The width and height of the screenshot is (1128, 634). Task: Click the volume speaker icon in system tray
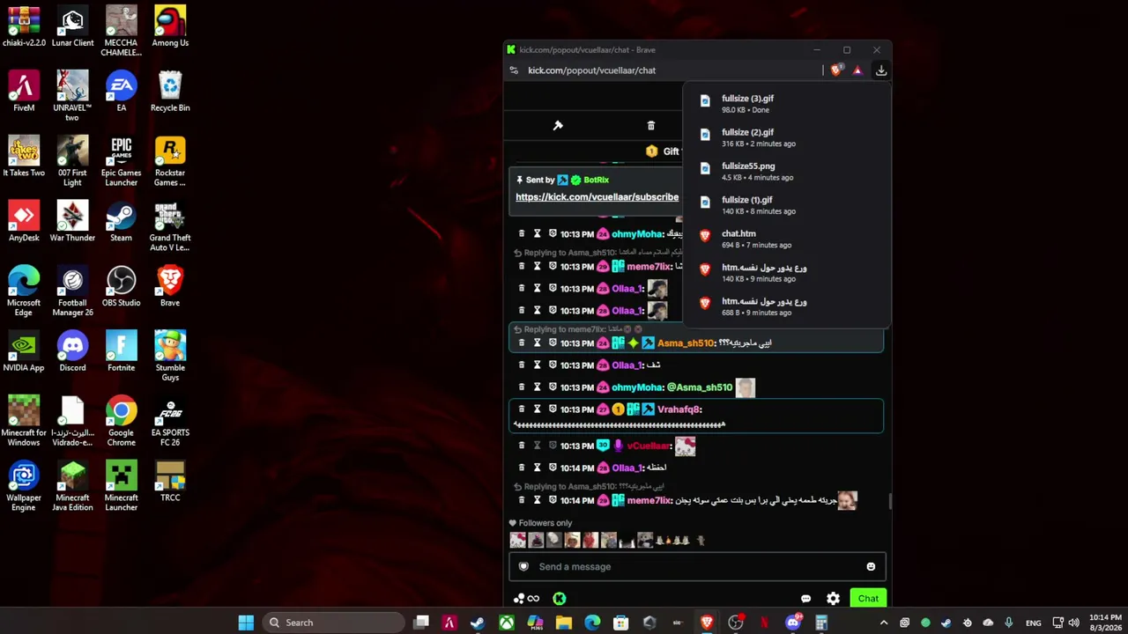1073,623
